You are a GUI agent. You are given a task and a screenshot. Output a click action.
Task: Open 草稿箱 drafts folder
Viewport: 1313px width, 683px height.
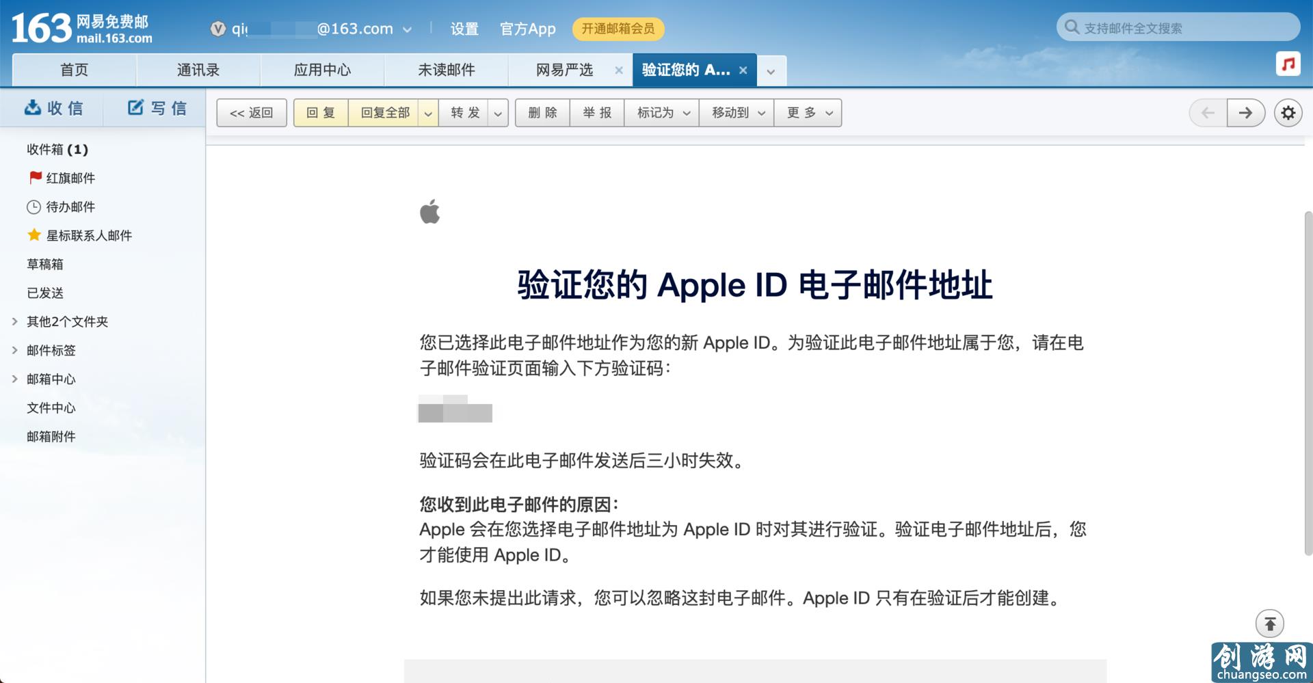tap(45, 264)
